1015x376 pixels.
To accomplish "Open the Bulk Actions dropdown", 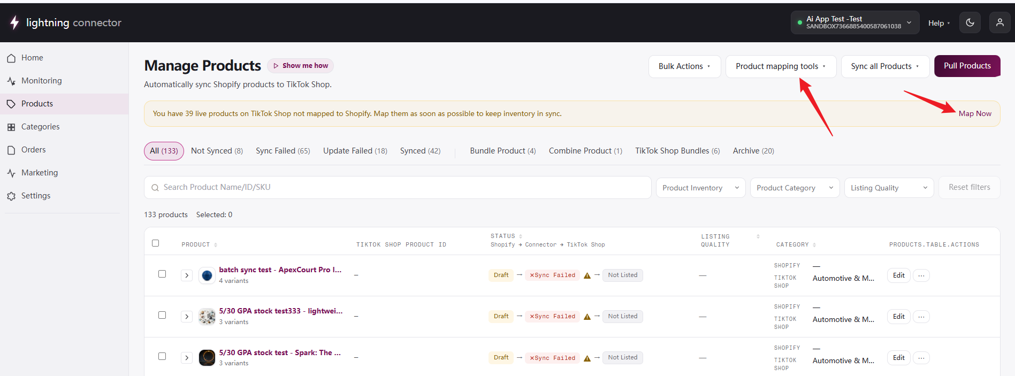I will pyautogui.click(x=684, y=66).
